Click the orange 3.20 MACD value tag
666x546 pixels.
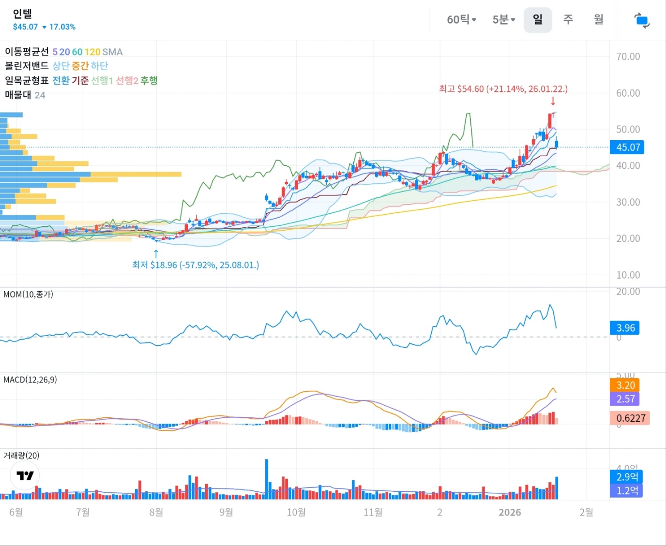pyautogui.click(x=625, y=385)
